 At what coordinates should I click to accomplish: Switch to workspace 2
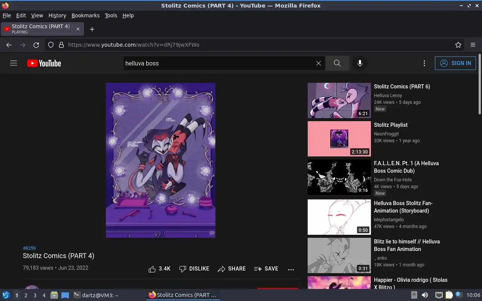(26, 295)
